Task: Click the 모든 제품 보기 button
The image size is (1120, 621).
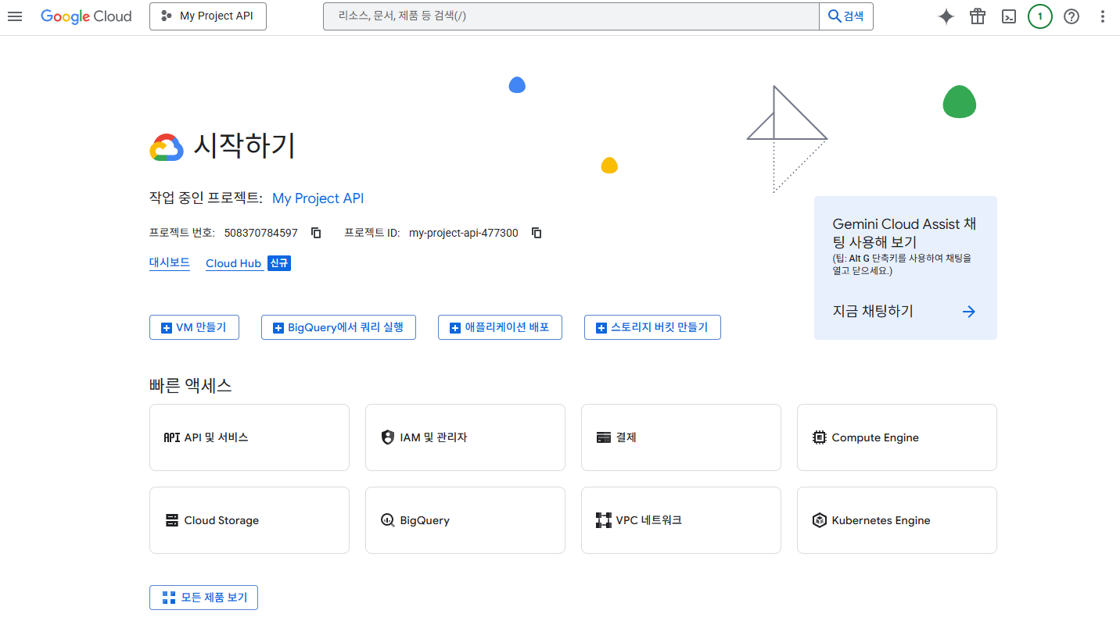Action: (203, 598)
